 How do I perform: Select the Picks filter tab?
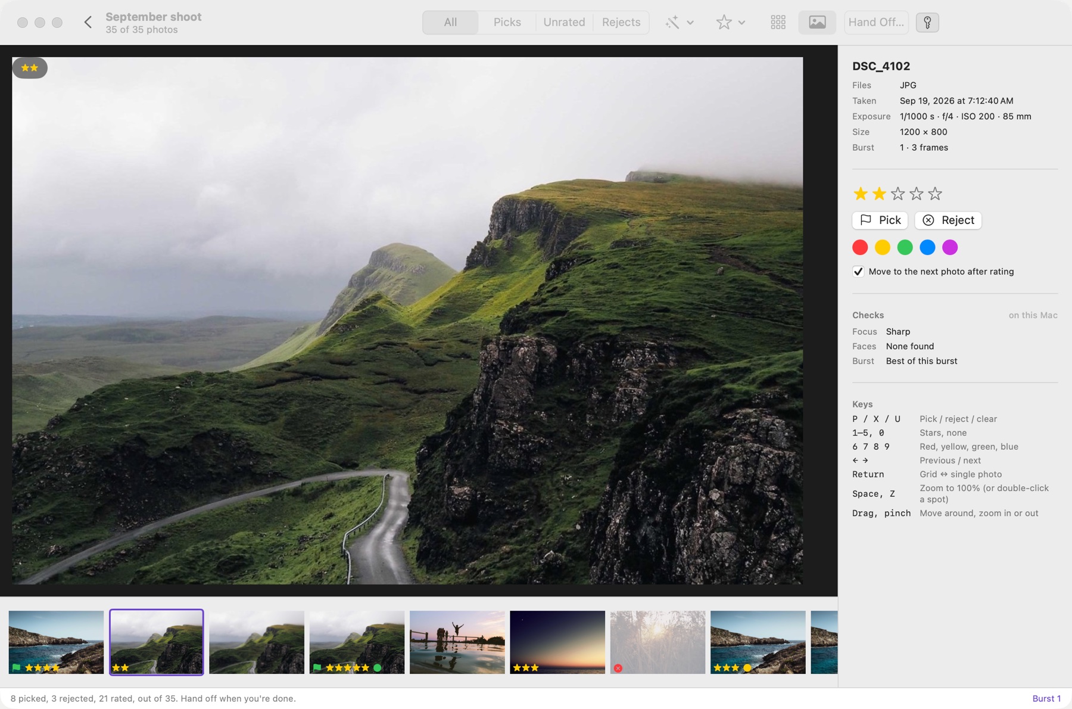[507, 23]
